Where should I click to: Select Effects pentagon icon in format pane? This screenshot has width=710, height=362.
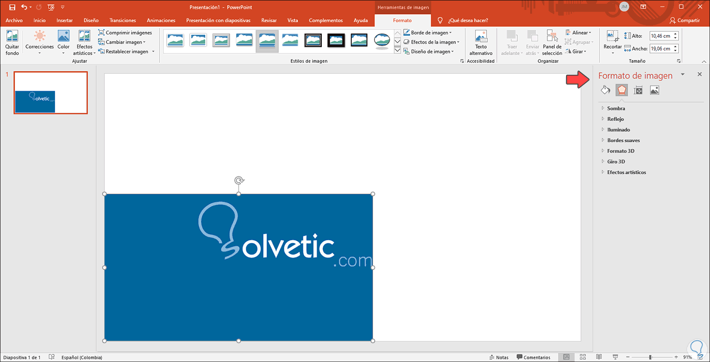(x=621, y=90)
